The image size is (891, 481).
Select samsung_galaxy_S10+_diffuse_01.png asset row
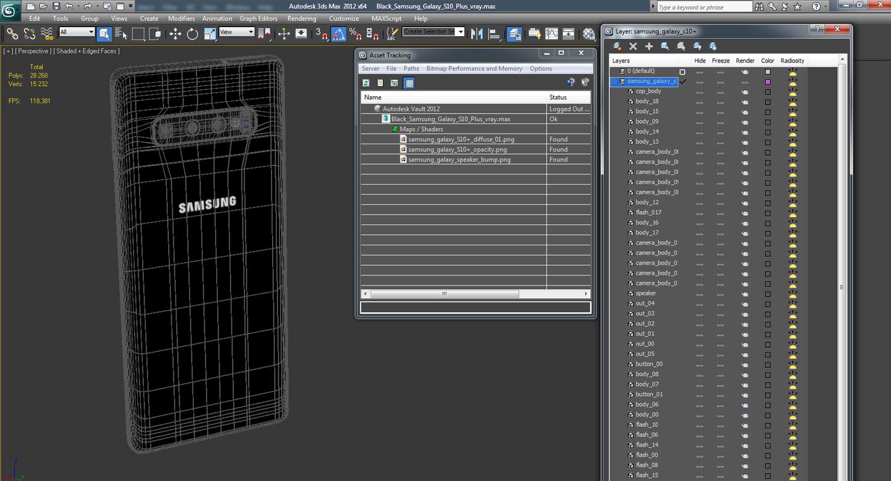pos(476,139)
